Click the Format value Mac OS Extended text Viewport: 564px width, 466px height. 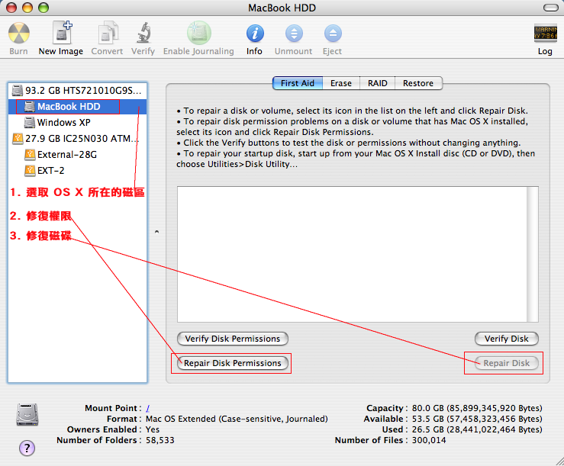[x=237, y=419]
